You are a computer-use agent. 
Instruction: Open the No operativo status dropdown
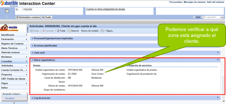coord(222,17)
